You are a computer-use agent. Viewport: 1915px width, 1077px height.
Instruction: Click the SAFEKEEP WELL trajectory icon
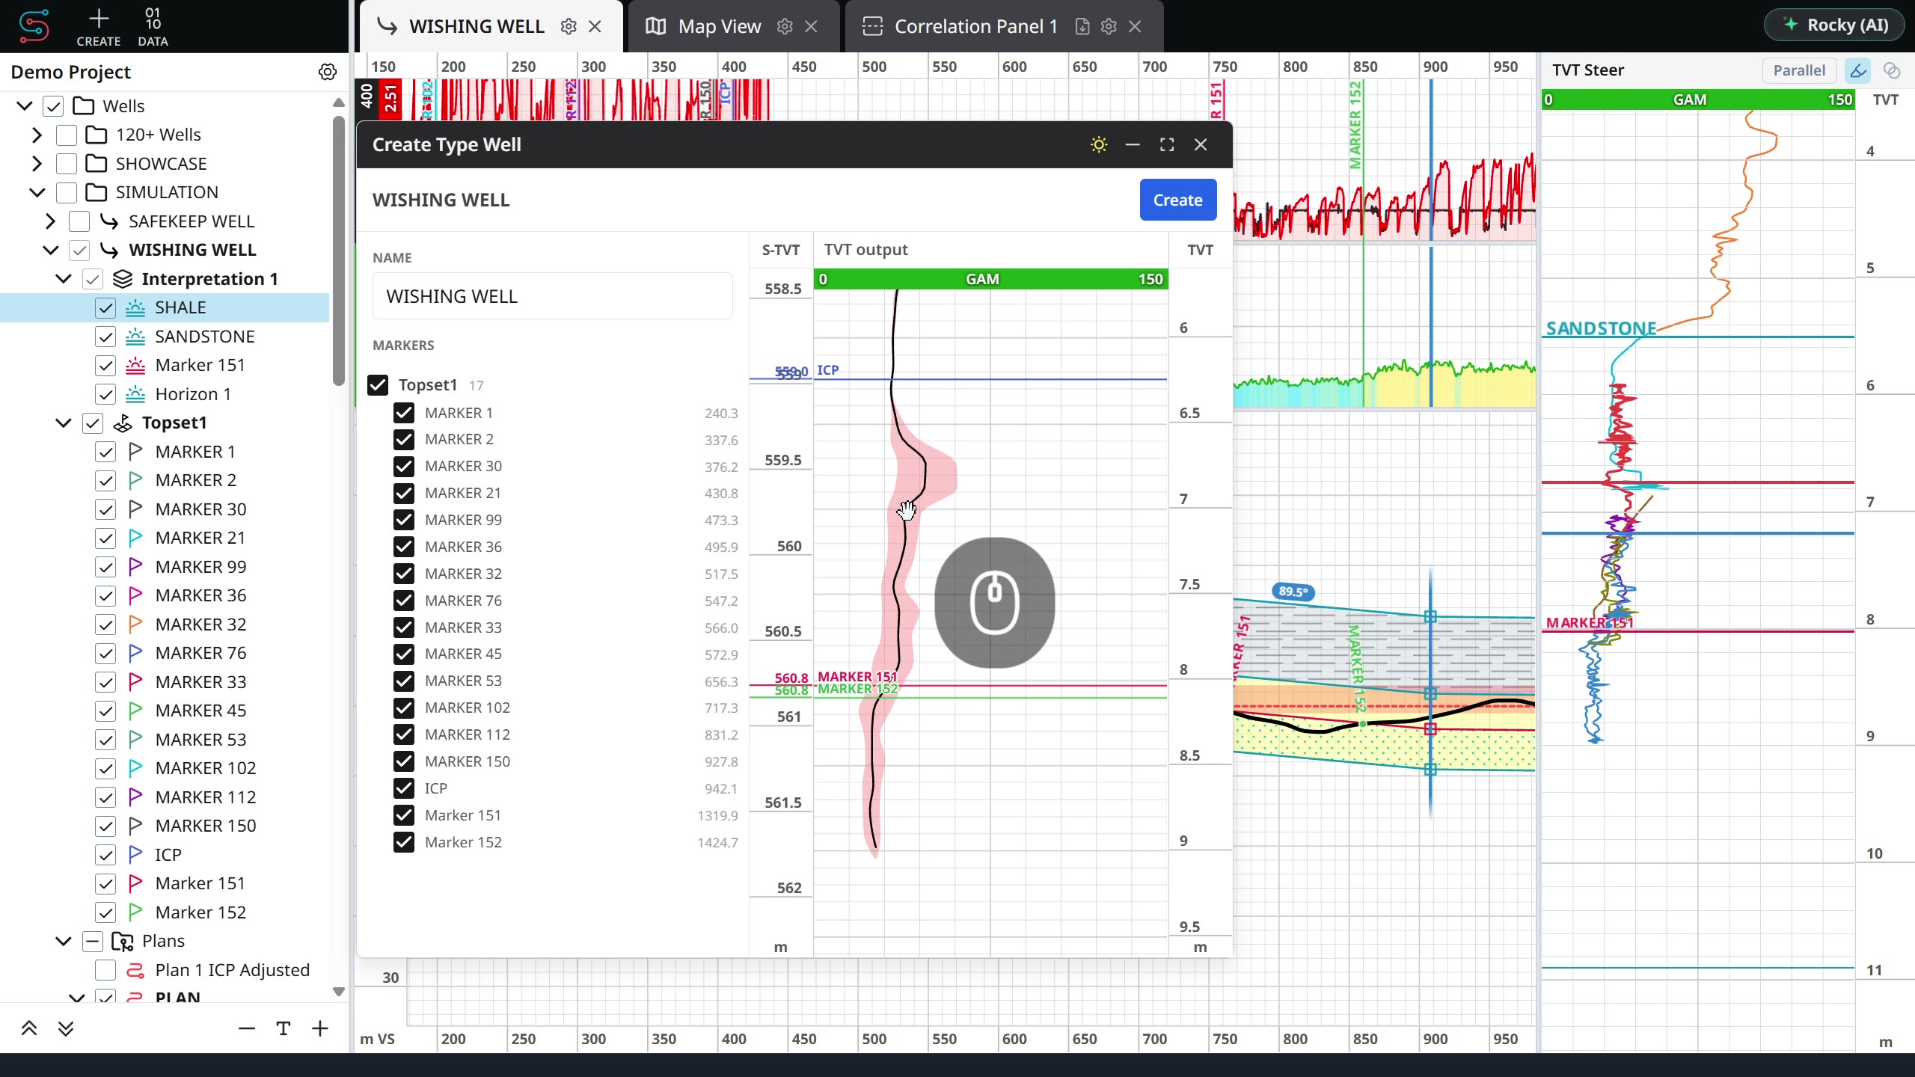109,221
